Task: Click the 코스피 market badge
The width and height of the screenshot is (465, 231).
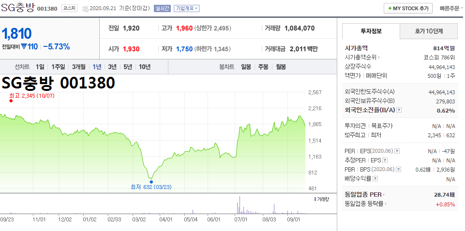Action: [x=69, y=8]
